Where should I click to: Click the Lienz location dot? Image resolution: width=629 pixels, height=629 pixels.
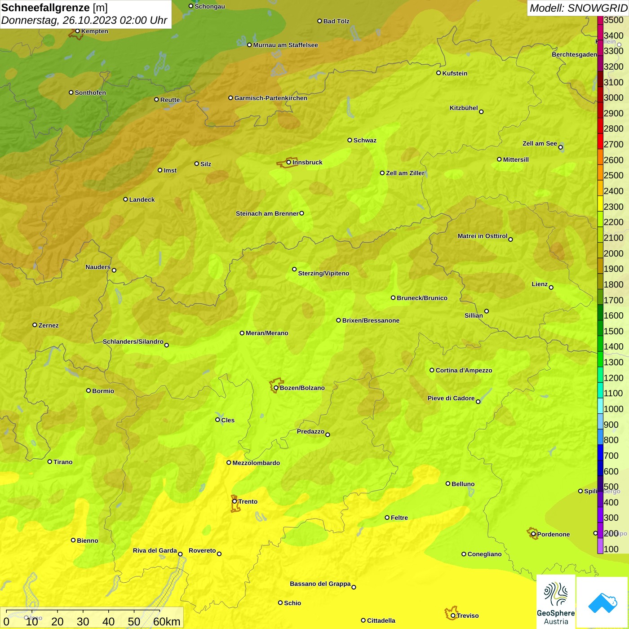(x=551, y=288)
